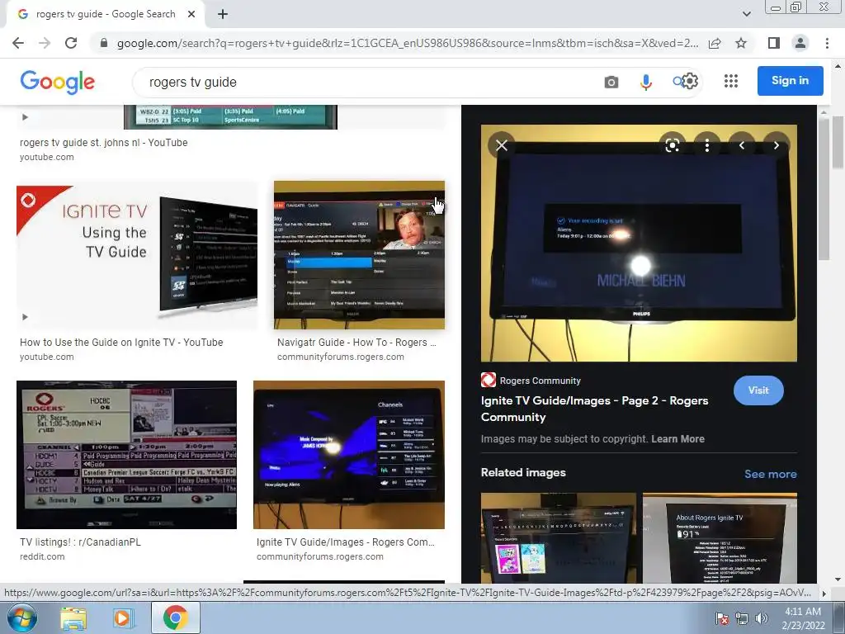Open media player taskbar icon

[x=122, y=618]
